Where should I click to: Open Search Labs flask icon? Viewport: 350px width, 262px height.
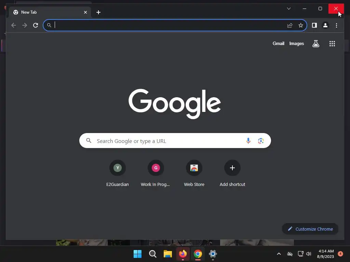click(x=315, y=44)
